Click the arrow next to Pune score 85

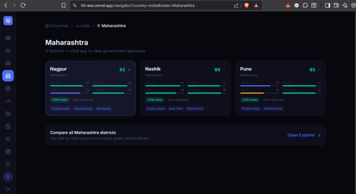pyautogui.click(x=319, y=70)
